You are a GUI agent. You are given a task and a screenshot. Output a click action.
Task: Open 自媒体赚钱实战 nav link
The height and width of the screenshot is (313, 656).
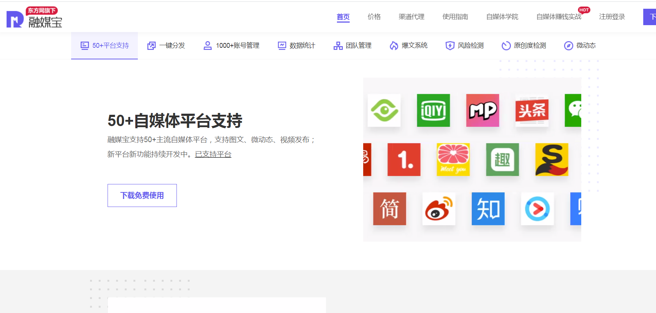coord(559,17)
